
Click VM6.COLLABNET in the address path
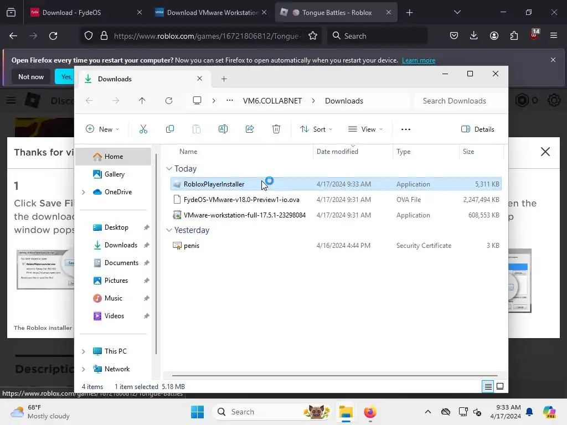[x=272, y=101]
